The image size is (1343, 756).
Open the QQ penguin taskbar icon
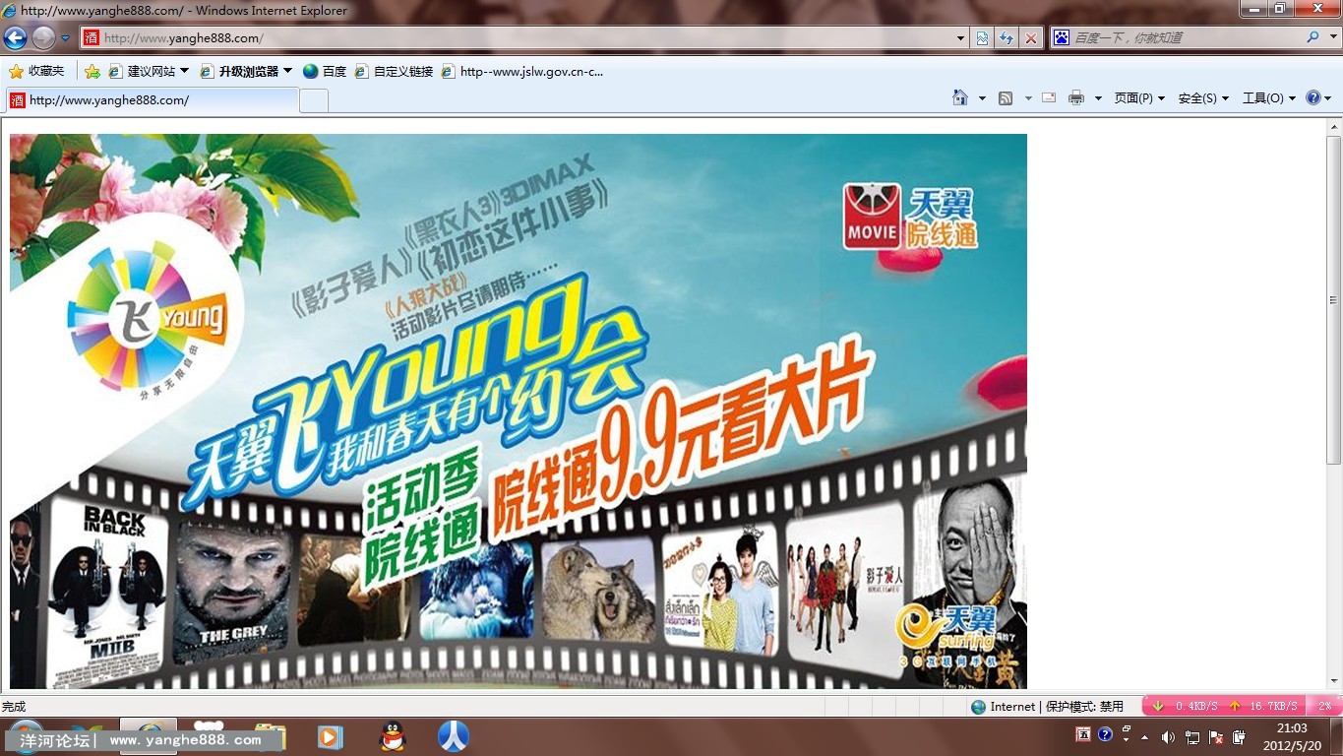coord(392,736)
